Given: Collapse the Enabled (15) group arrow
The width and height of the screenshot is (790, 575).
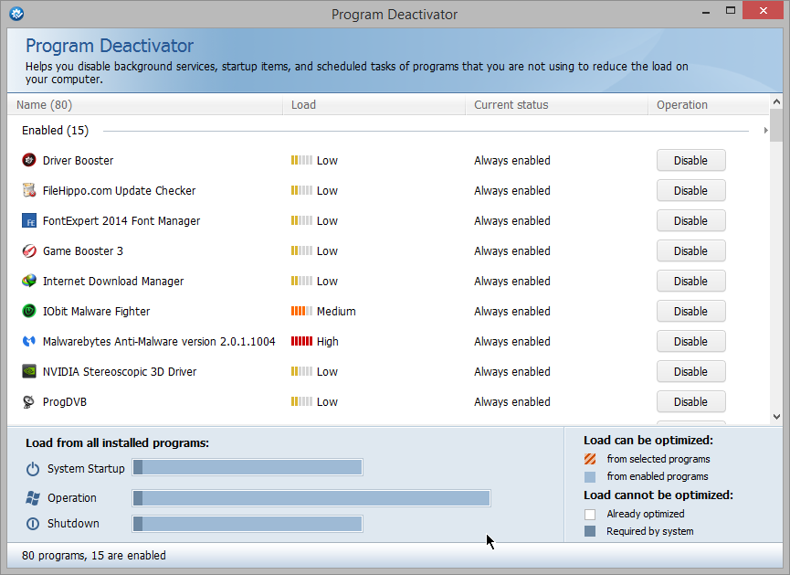Looking at the screenshot, I should pyautogui.click(x=766, y=131).
